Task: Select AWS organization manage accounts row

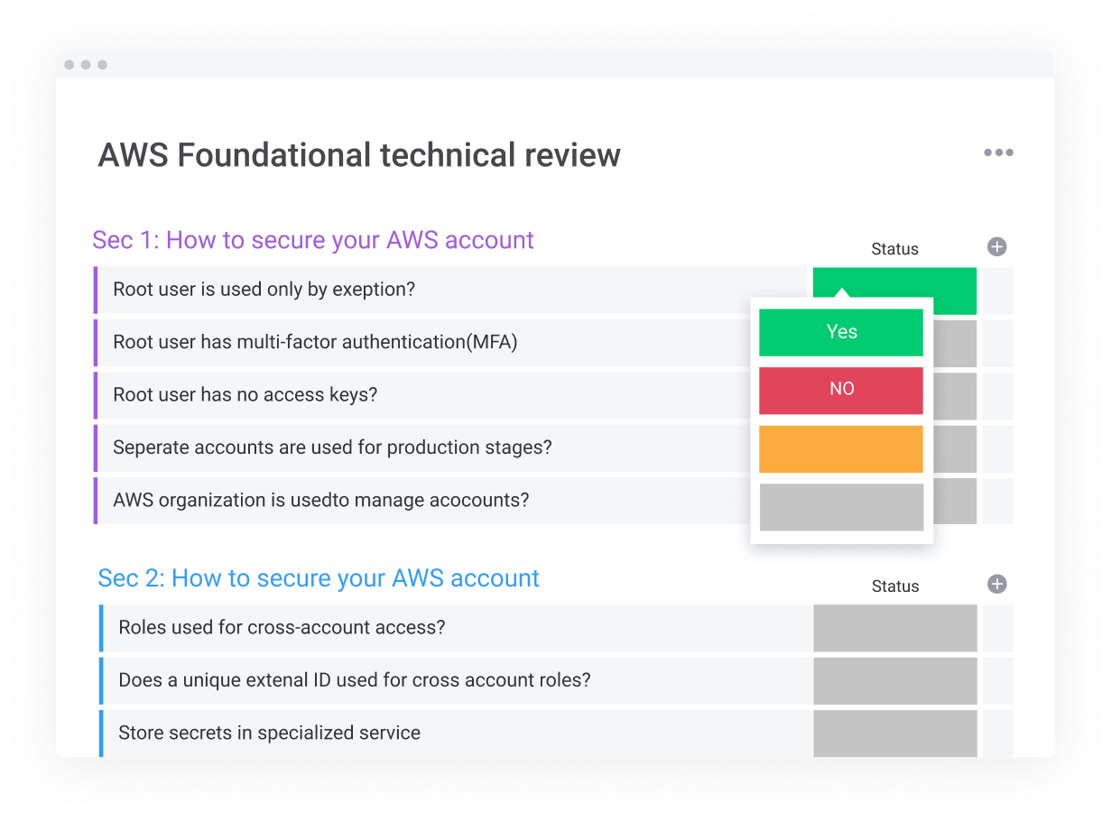Action: click(x=320, y=500)
